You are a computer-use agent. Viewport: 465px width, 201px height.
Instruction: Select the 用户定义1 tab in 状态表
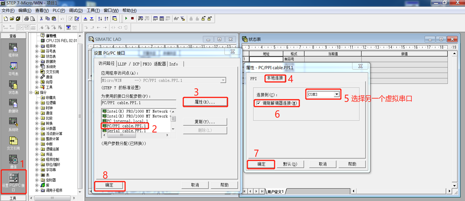(x=275, y=192)
